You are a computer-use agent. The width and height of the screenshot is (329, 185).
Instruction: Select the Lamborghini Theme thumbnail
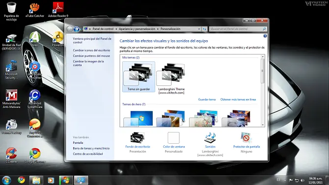click(171, 78)
